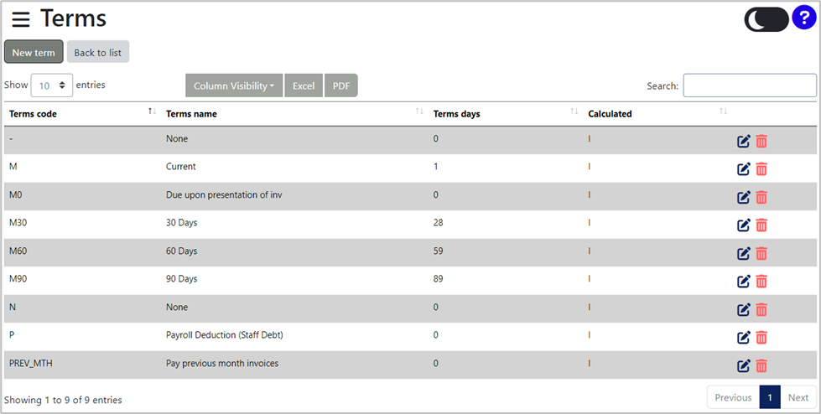Delete the PREV_MTH term
Image resolution: width=821 pixels, height=414 pixels.
coord(761,365)
